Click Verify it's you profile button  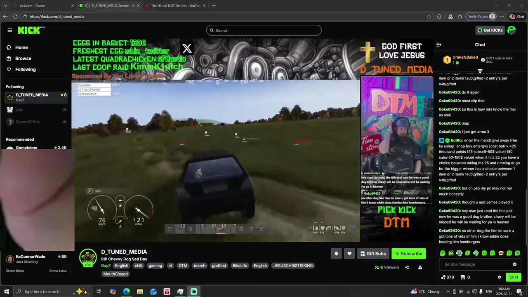coord(481,16)
